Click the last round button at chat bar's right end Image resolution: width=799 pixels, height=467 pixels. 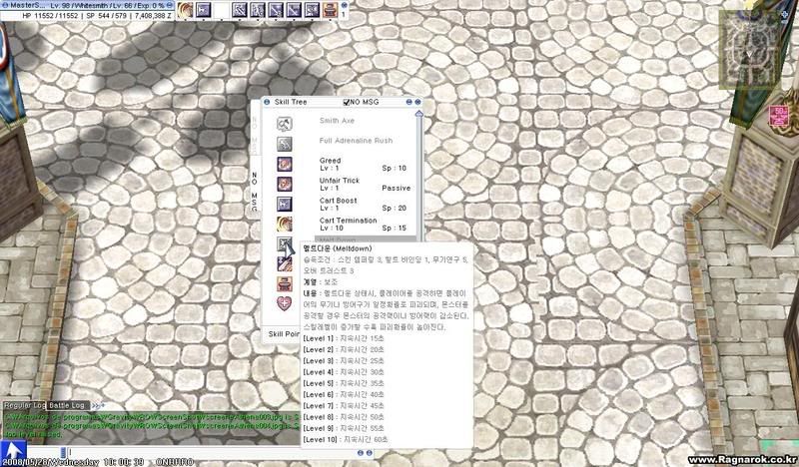tap(370, 453)
